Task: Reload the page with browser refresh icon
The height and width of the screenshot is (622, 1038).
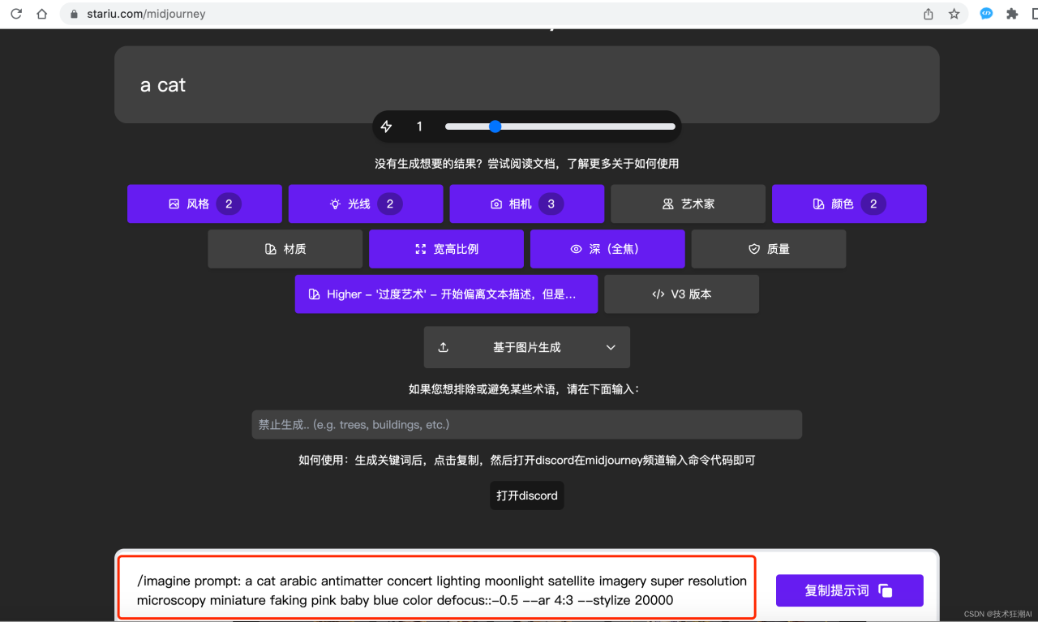Action: (16, 14)
